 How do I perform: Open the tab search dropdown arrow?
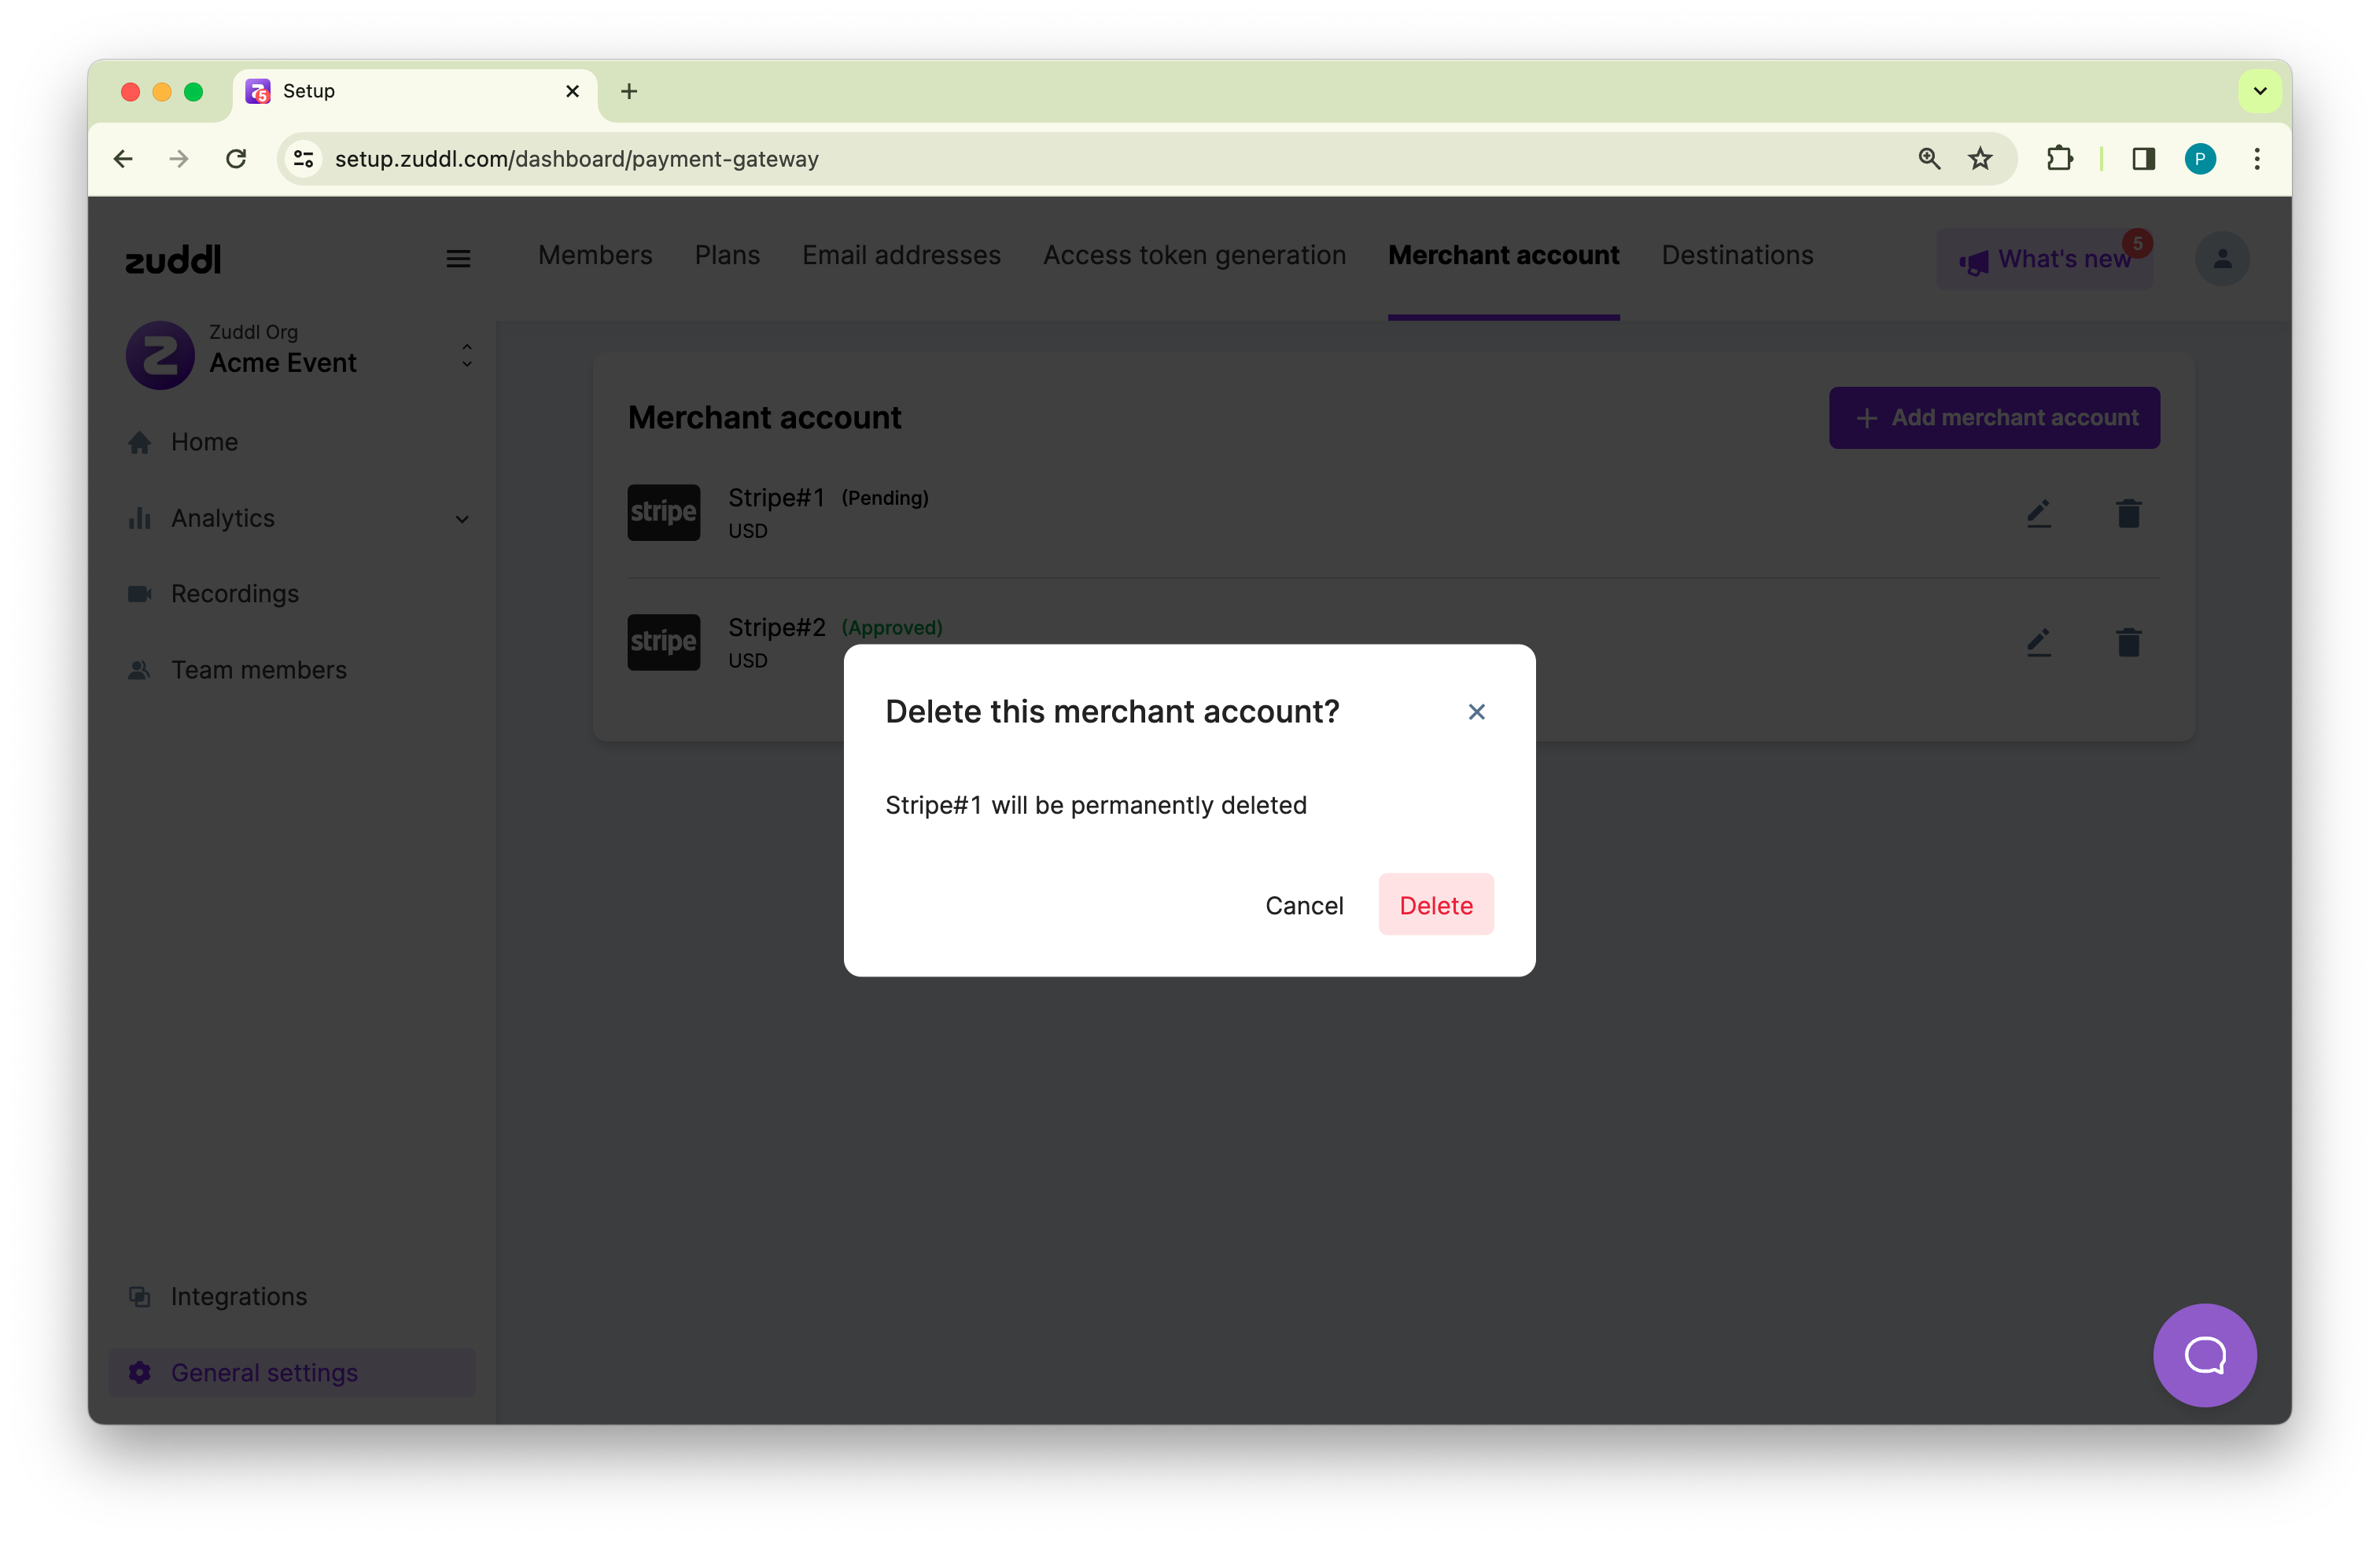pos(2259,91)
